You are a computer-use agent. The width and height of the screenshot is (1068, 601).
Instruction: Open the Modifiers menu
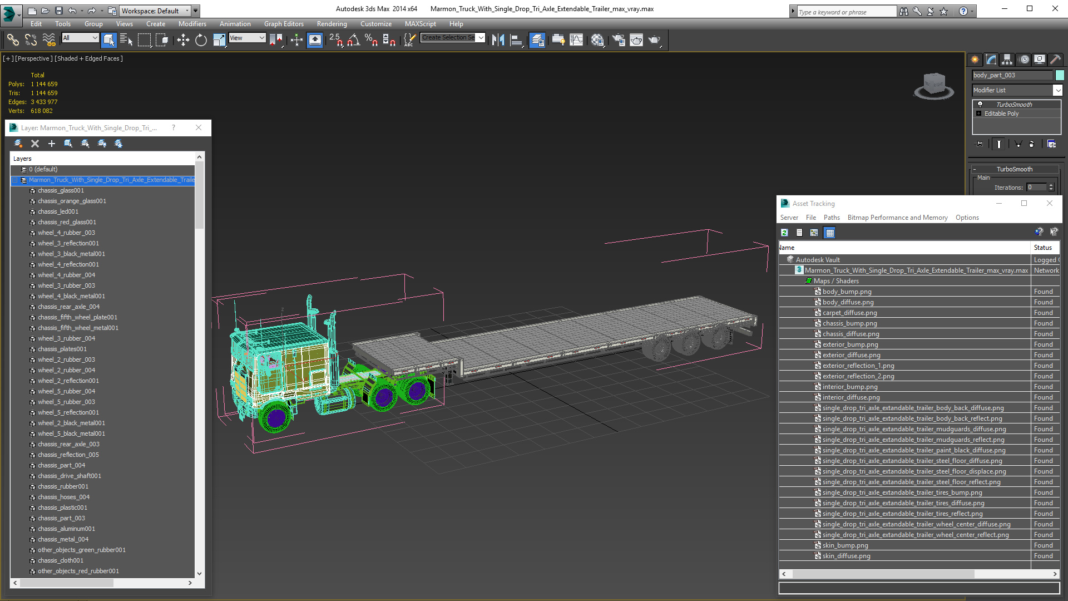click(x=192, y=24)
